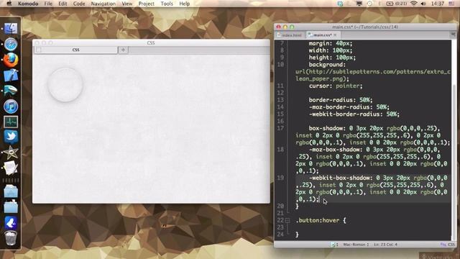Open the TextEdit document icon in dock

coord(11,168)
